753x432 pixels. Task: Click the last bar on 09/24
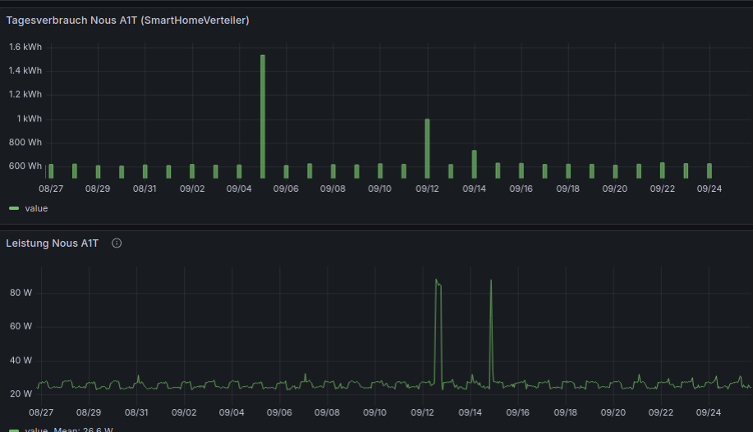709,171
